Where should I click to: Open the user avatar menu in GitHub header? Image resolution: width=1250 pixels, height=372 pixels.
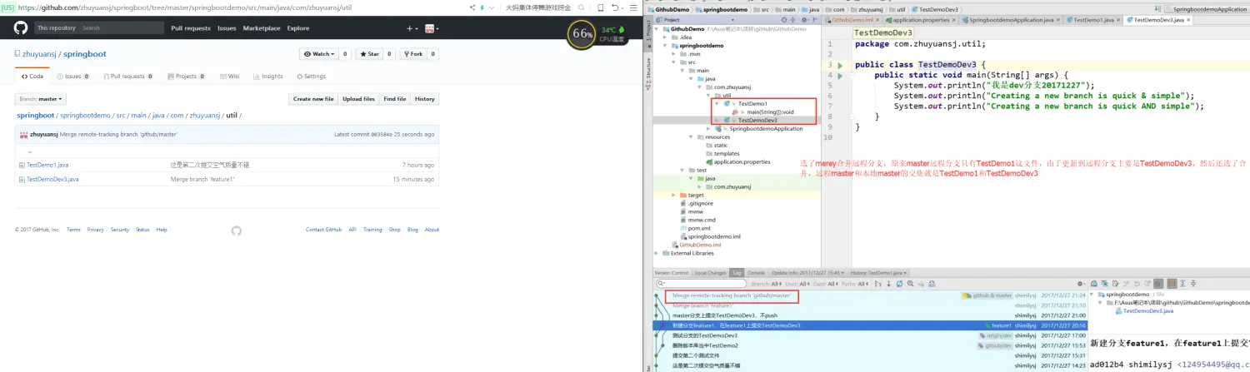pyautogui.click(x=432, y=28)
